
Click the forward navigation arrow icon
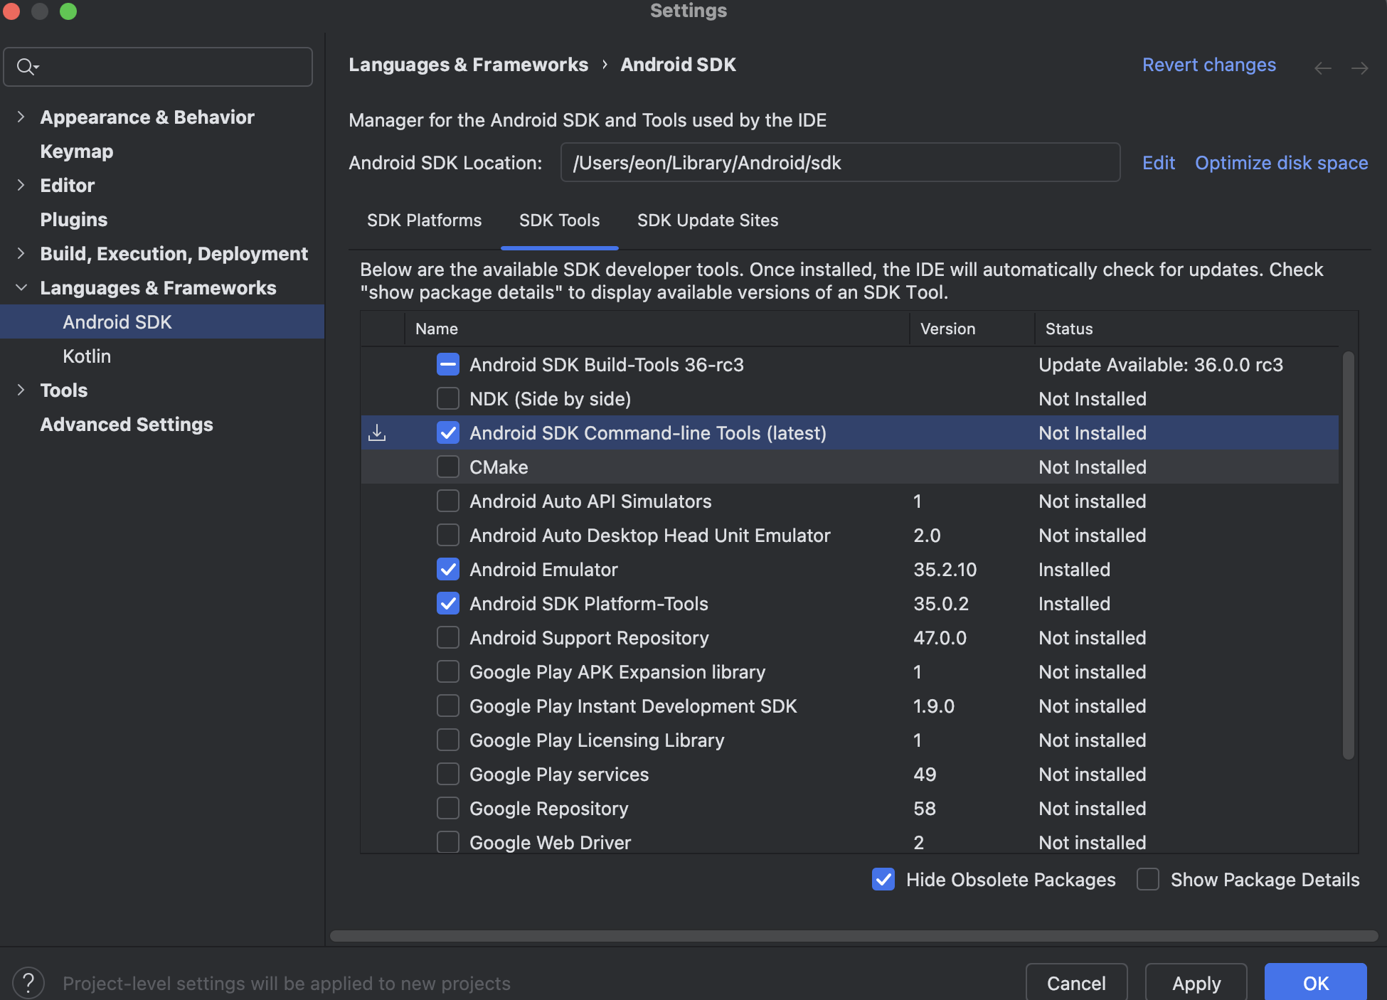click(1359, 68)
